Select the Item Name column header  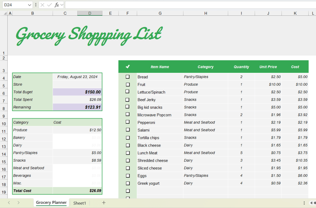160,67
